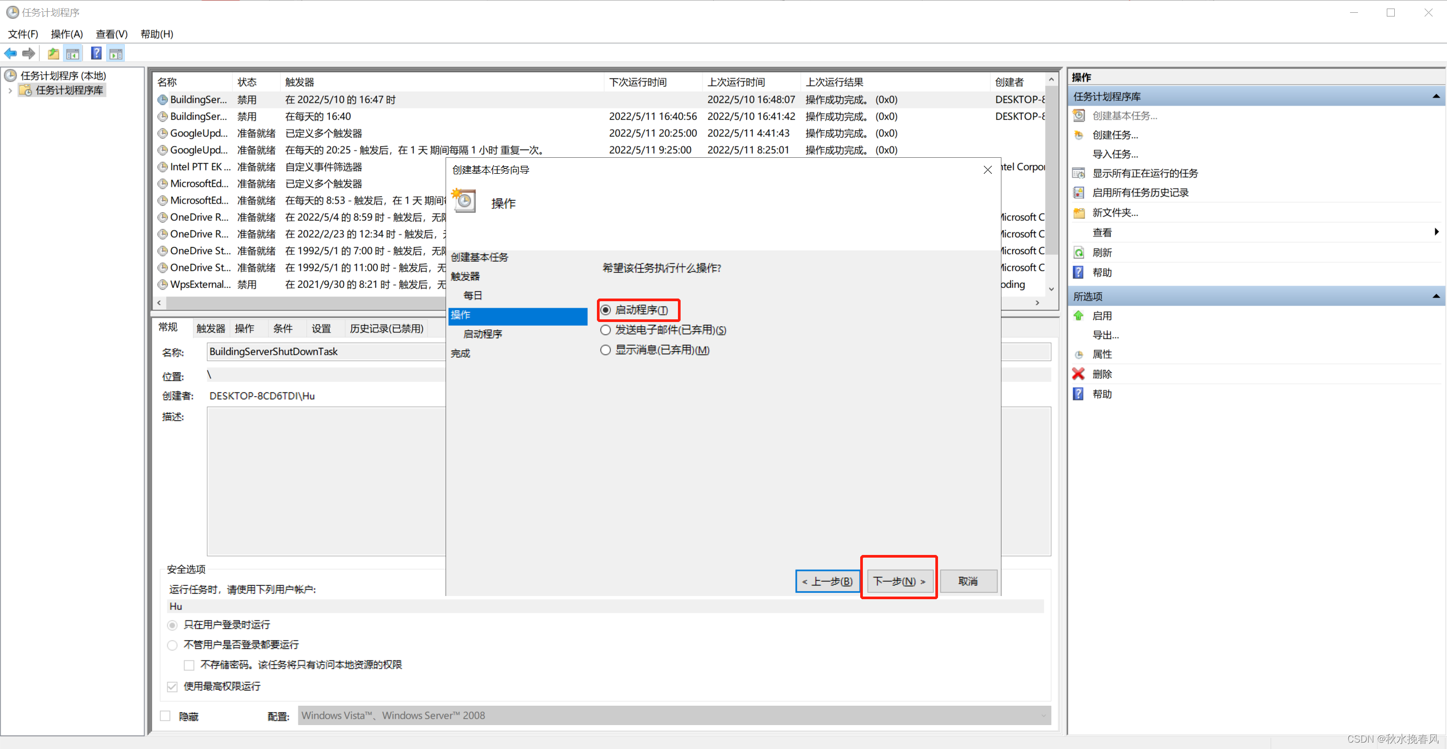Switch to the 设置 tab
The height and width of the screenshot is (749, 1447).
tap(321, 329)
